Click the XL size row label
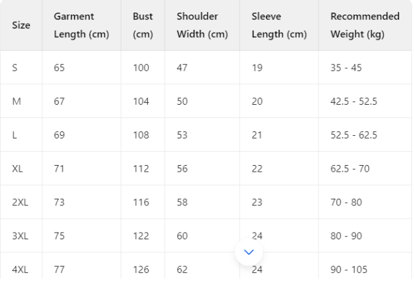Image resolution: width=414 pixels, height=285 pixels. [x=18, y=169]
